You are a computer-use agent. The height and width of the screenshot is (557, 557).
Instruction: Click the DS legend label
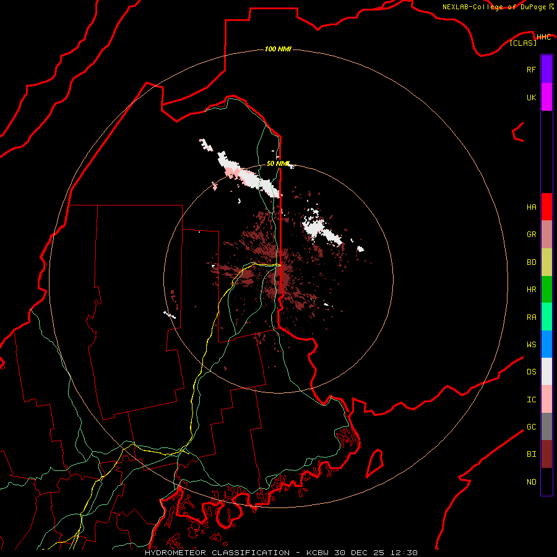click(531, 371)
